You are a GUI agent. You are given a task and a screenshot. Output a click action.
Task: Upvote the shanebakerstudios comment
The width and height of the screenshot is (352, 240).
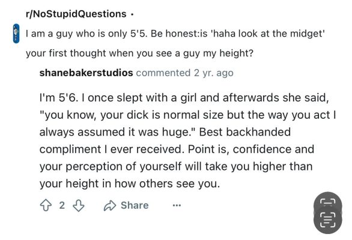(46, 205)
